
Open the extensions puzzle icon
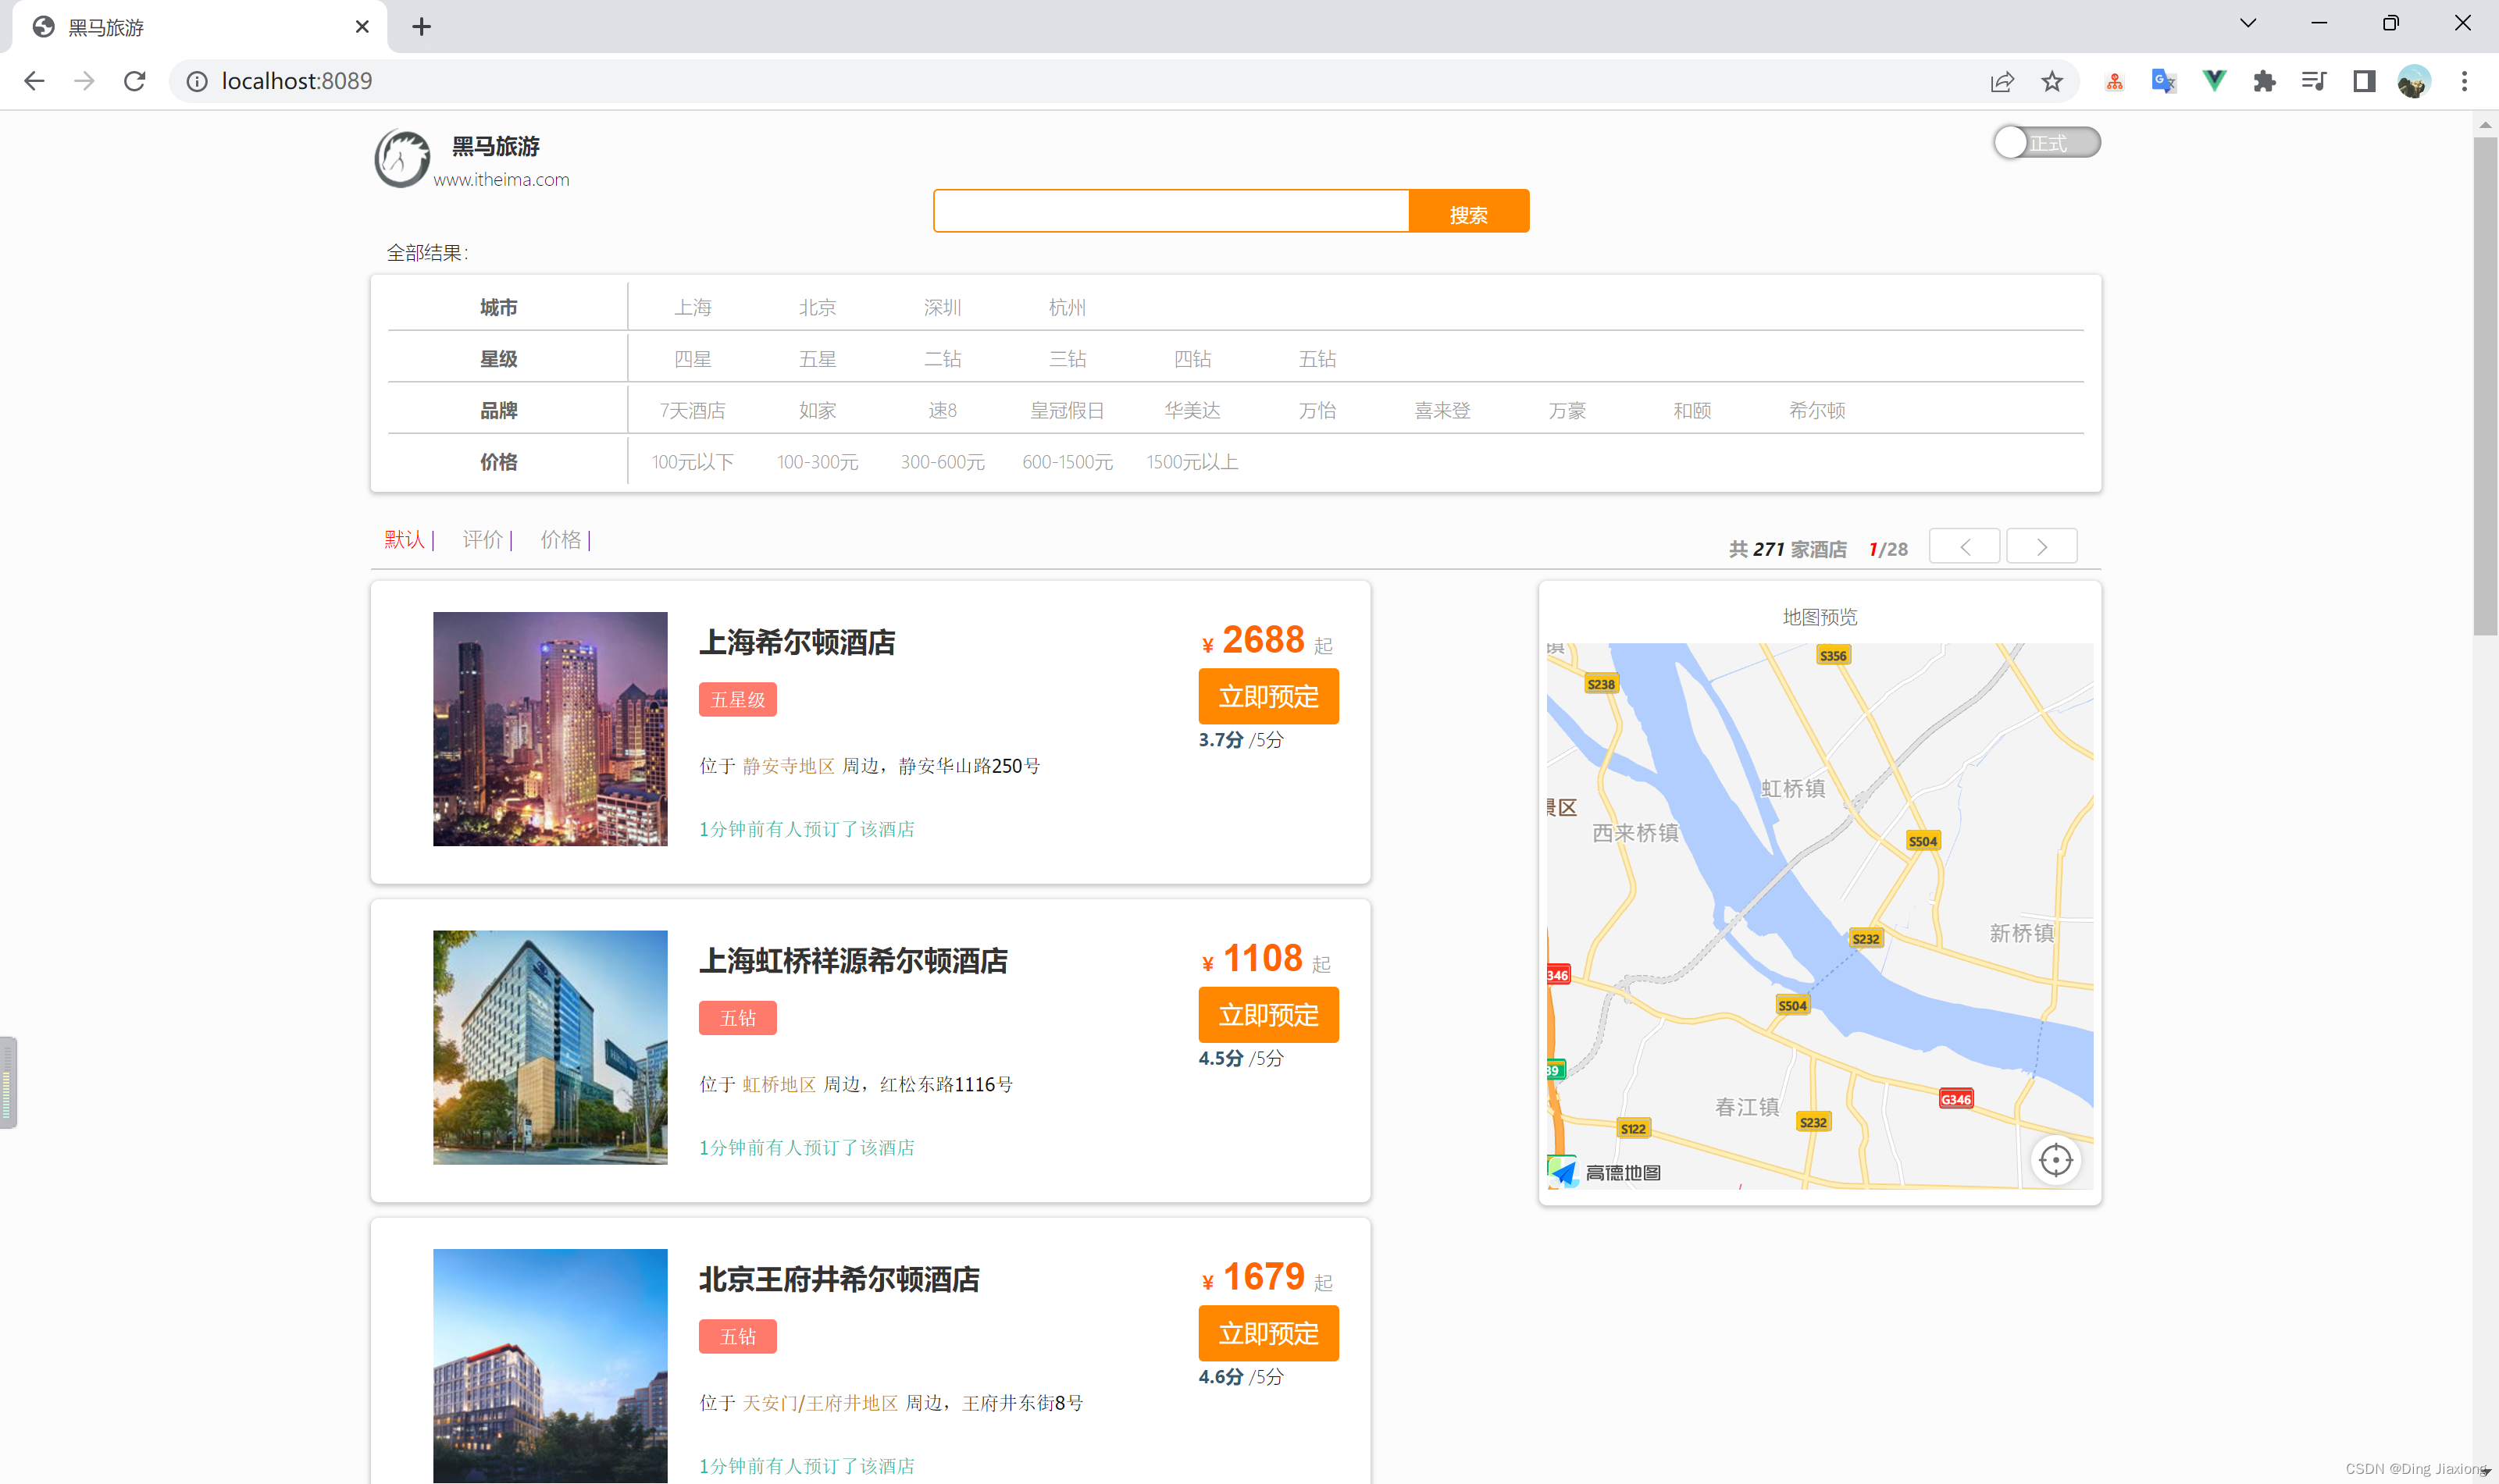tap(2264, 81)
